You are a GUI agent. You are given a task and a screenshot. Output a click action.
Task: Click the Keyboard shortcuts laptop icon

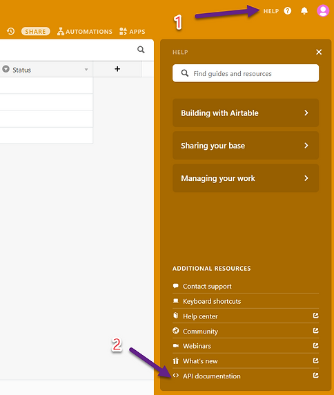click(x=176, y=301)
